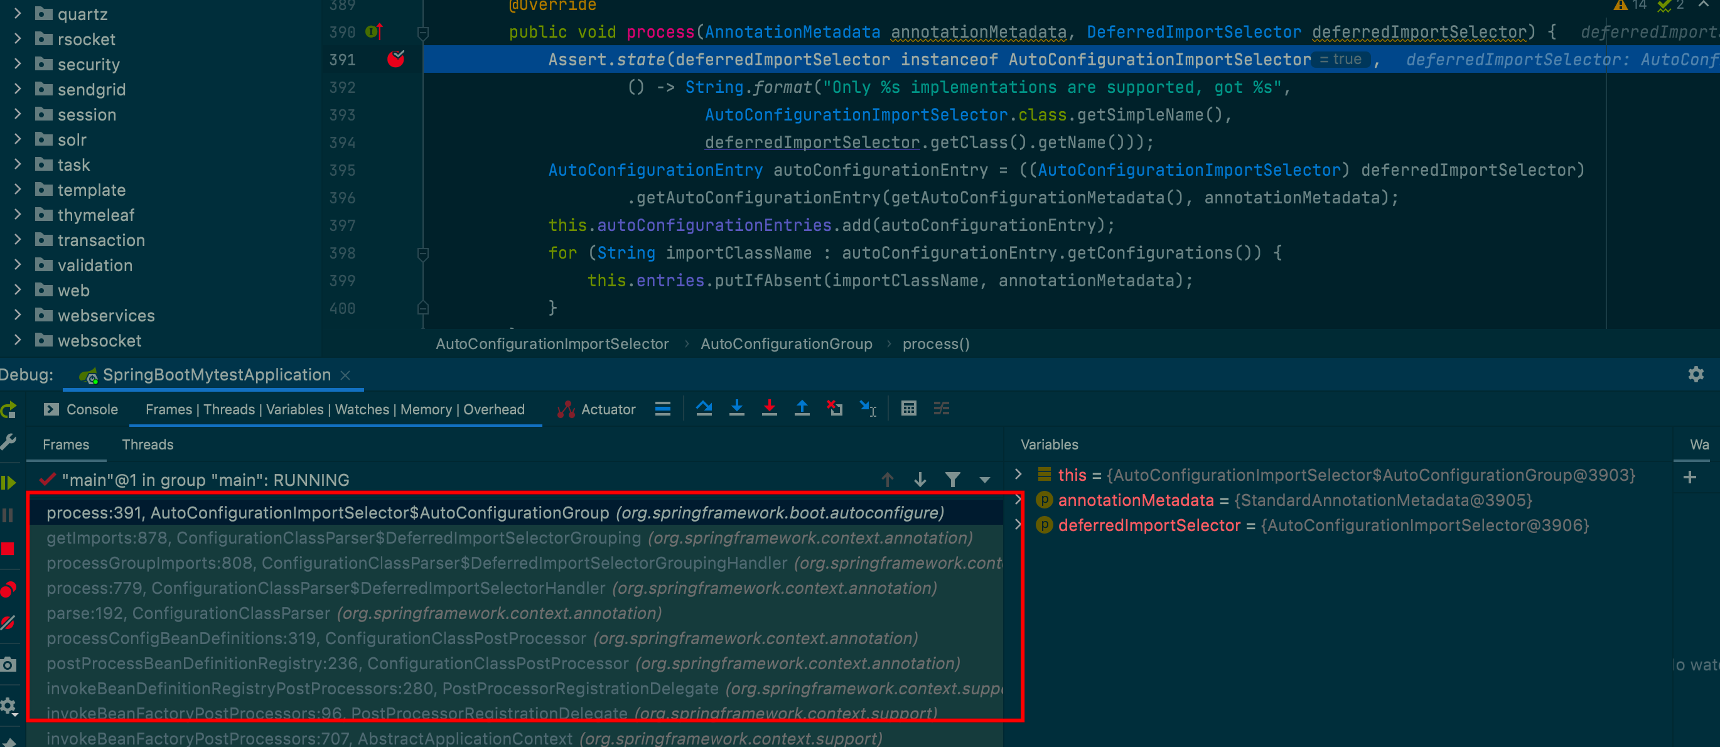Select frame parse:192 ConfigurationClassParser
This screenshot has width=1720, height=747.
tap(515, 613)
